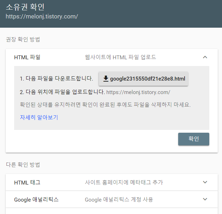Expand the HTML 태그 chevron

[x=205, y=182]
